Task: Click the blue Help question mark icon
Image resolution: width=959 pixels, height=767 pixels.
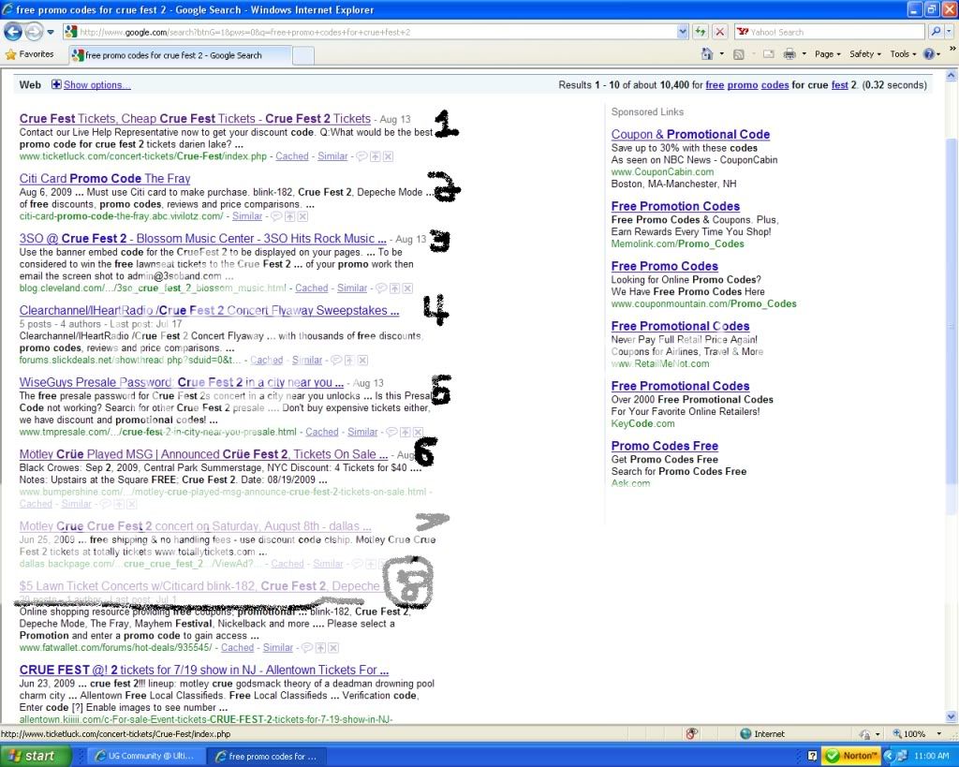Action: coord(928,54)
